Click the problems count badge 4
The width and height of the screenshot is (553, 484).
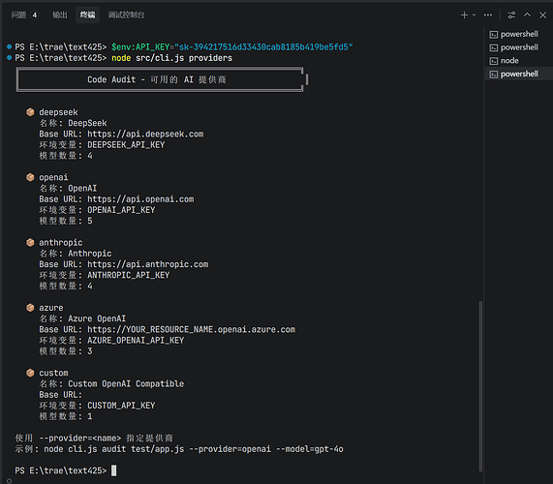35,15
